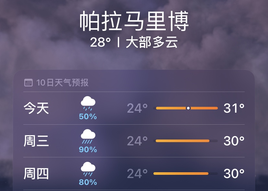Tap the 50% precipitation label under today's icon
Viewport: 268px width, 191px height.
88,117
